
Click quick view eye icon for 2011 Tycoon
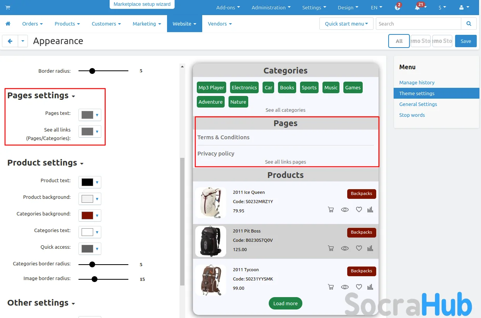(345, 287)
